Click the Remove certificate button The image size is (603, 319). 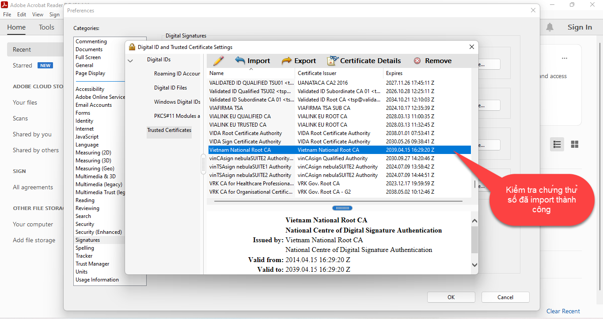click(x=432, y=61)
